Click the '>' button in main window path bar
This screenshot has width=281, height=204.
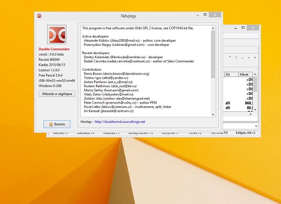[x=255, y=58]
